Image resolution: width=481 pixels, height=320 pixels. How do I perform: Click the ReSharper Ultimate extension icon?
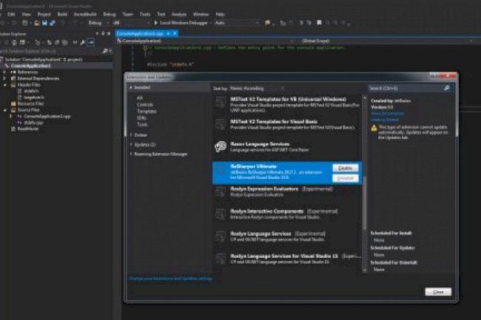coord(221,171)
